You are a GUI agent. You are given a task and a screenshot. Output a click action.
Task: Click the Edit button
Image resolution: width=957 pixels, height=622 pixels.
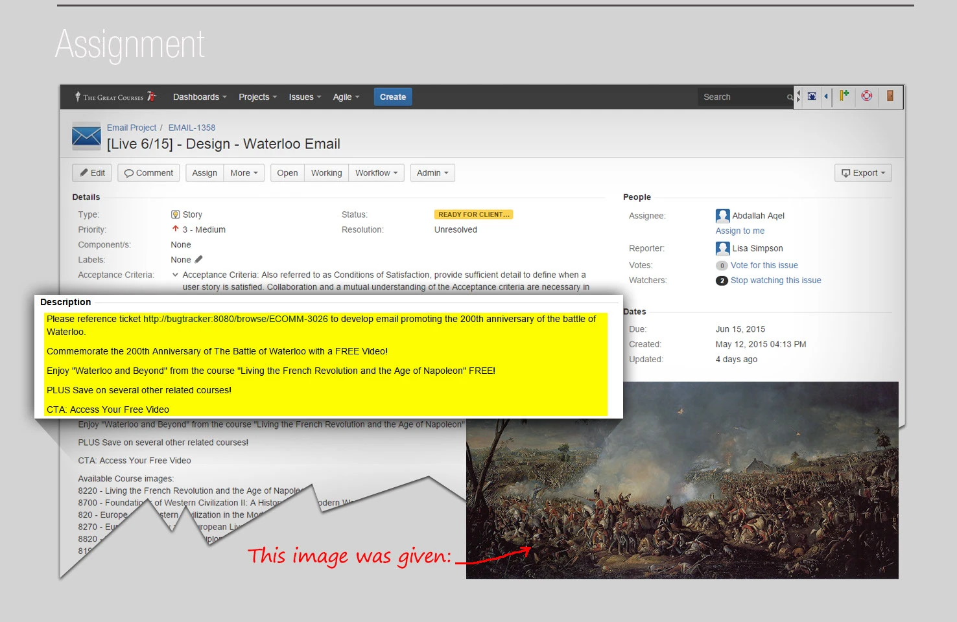92,173
